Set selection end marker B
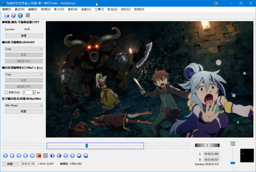 pyautogui.click(x=46, y=156)
